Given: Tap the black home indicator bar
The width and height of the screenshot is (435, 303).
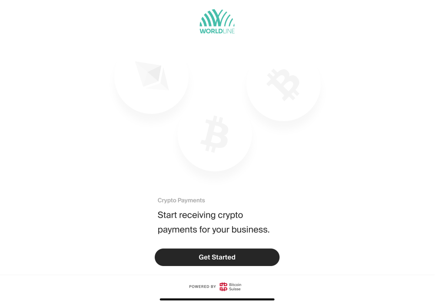Looking at the screenshot, I should click(217, 300).
